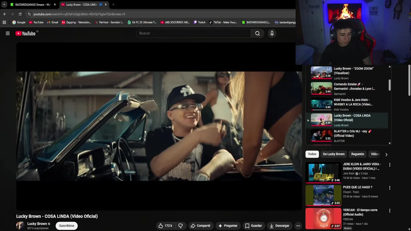Close the BASTARDIGANGG Stream tab

tap(55, 4)
